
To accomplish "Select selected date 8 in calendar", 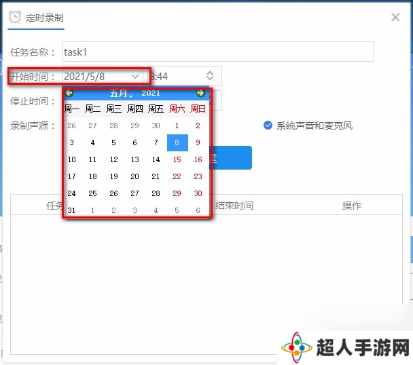I will point(177,142).
